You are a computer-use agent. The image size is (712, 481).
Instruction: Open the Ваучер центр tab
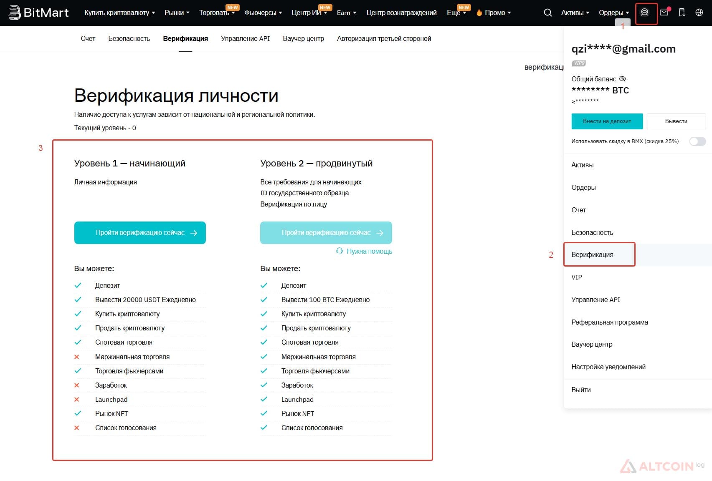(x=303, y=38)
